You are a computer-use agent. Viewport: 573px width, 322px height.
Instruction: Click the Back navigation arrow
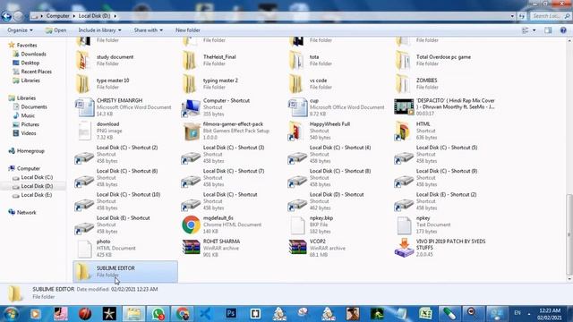(6, 16)
